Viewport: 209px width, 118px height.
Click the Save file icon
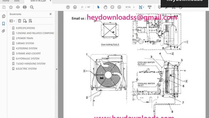4,7
